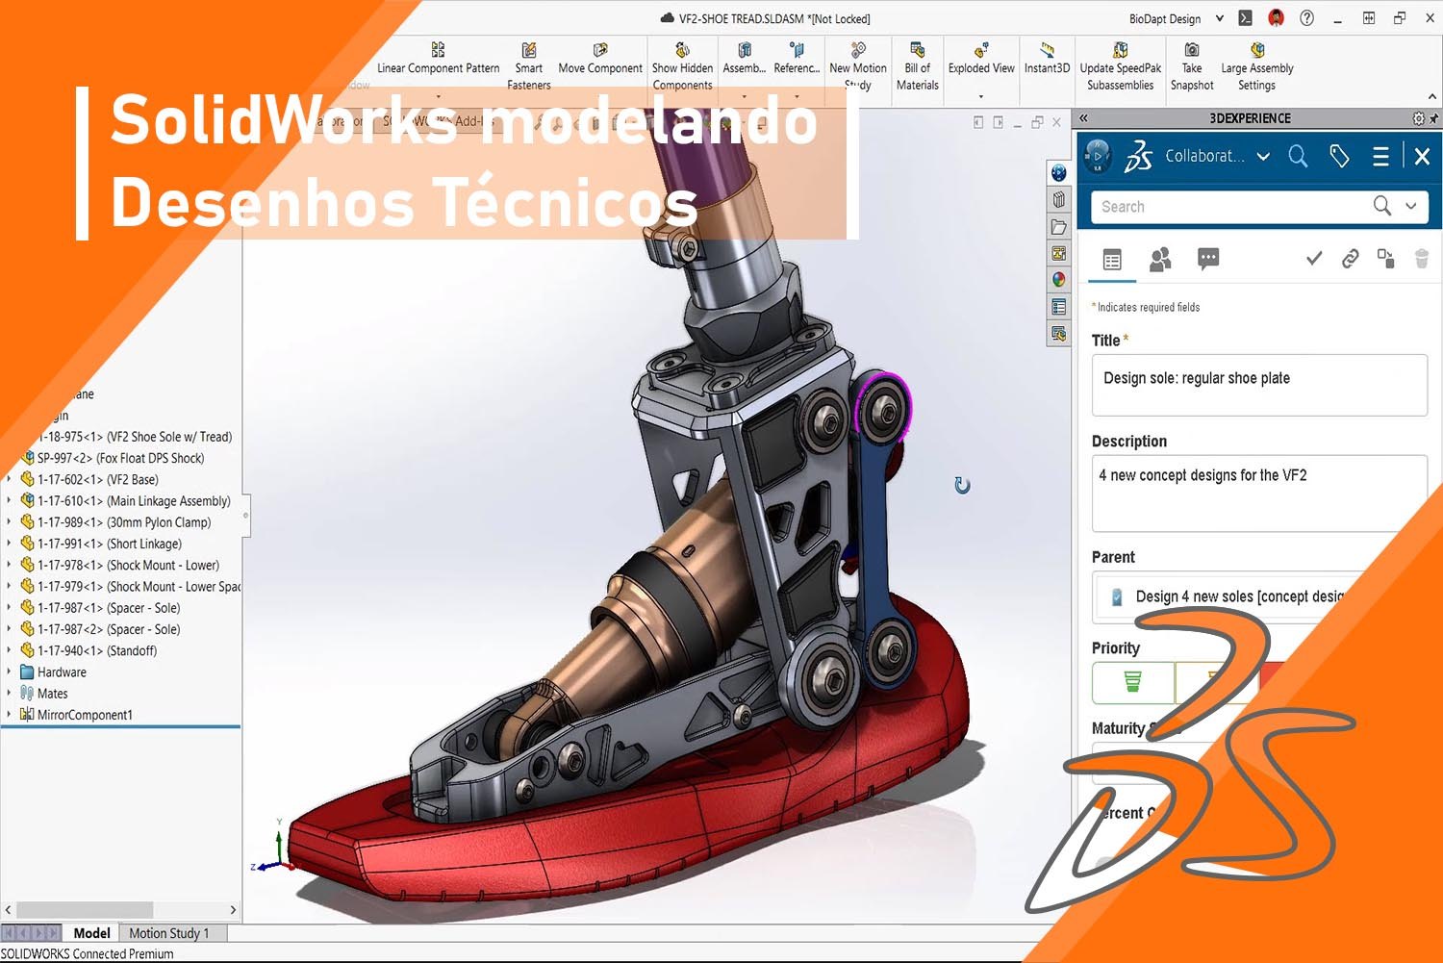Click the user avatar in title bar

click(x=1276, y=18)
